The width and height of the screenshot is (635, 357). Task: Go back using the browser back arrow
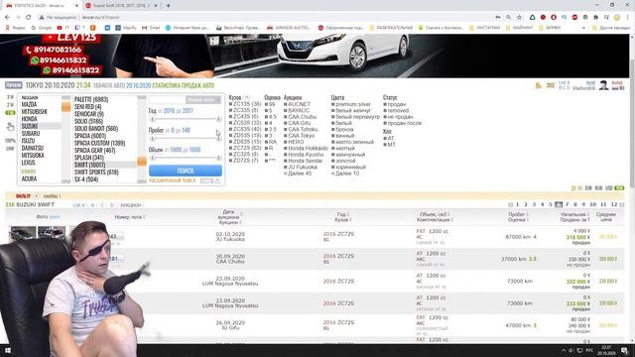7,18
